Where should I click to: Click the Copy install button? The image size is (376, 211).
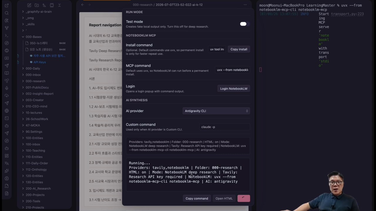click(x=239, y=49)
